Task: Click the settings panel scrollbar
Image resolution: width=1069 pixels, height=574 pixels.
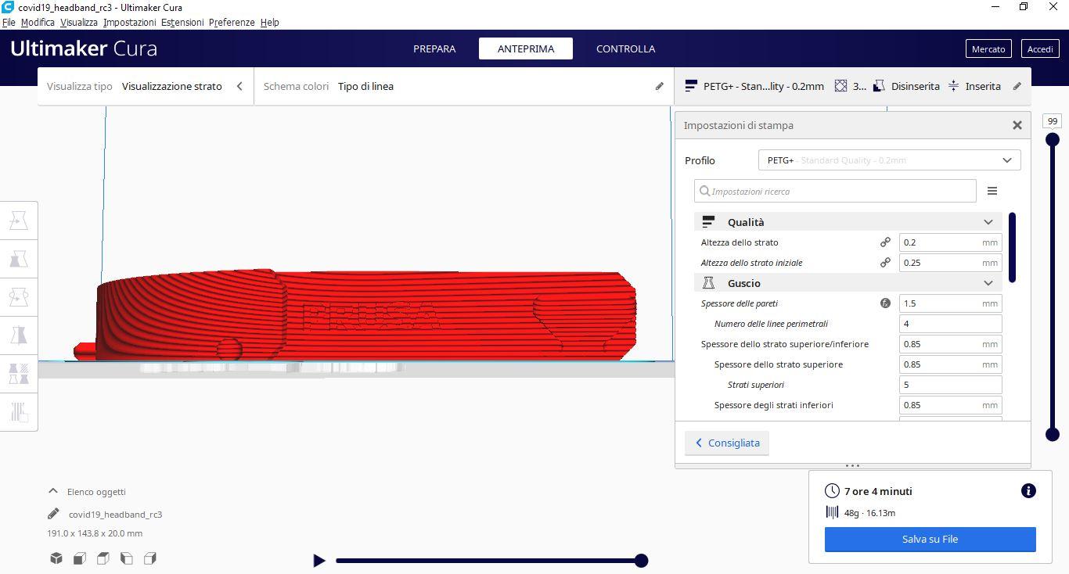Action: [1013, 247]
